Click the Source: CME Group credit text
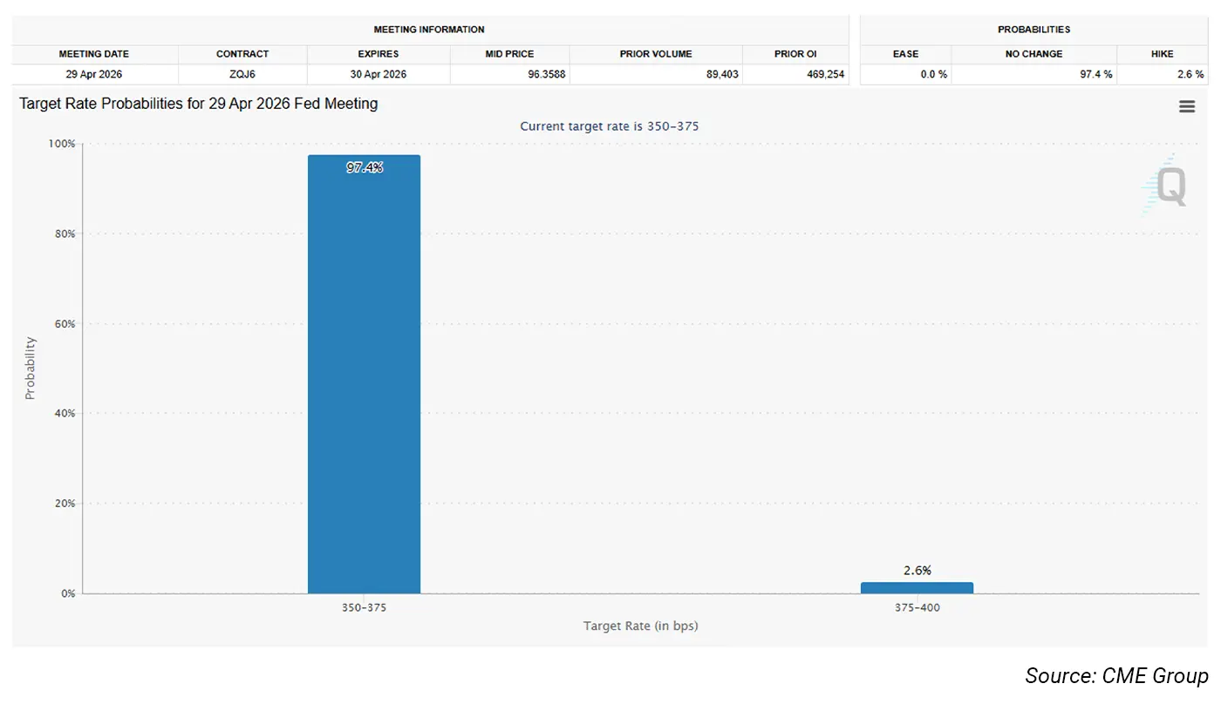The image size is (1221, 704). click(1116, 676)
